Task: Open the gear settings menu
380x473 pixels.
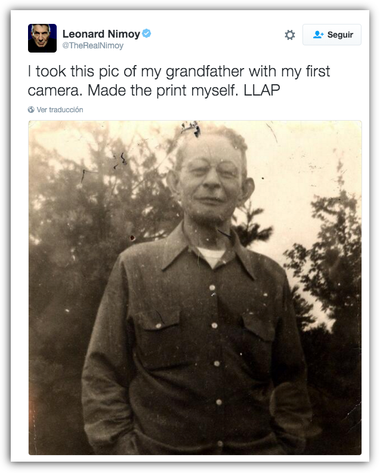Action: [289, 35]
